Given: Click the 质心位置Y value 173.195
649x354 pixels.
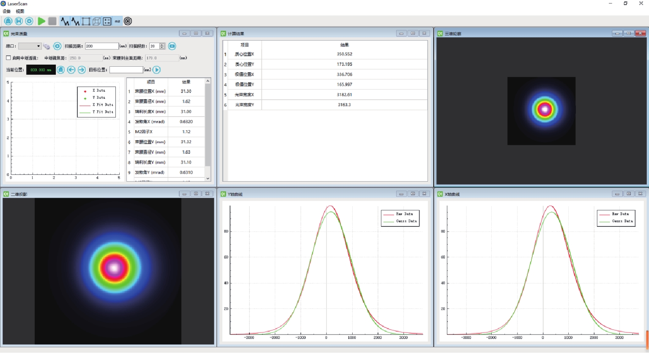Looking at the screenshot, I should tap(345, 64).
